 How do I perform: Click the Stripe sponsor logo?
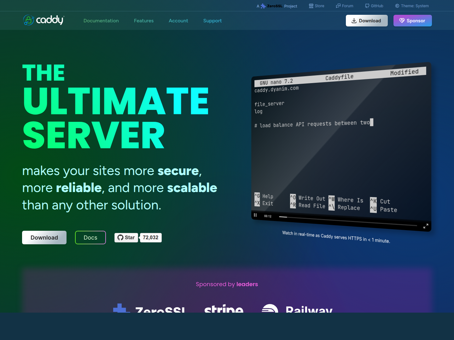[224, 308]
